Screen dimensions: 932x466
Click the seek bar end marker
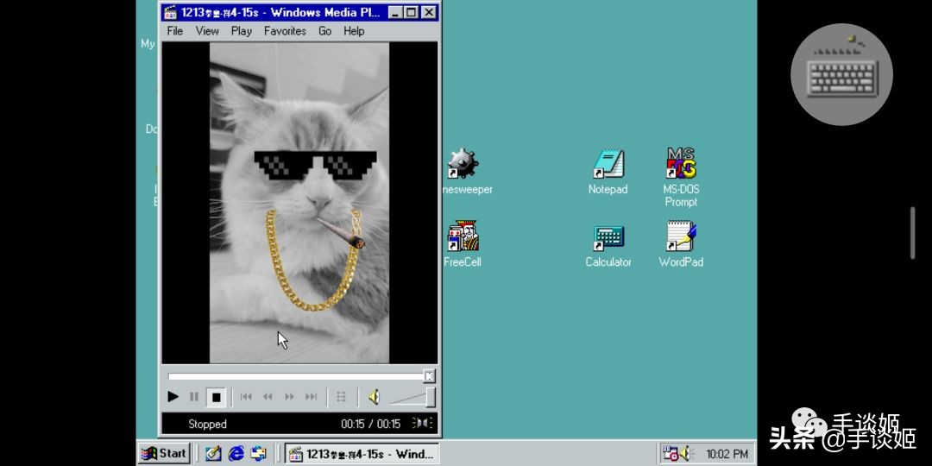[x=429, y=376]
